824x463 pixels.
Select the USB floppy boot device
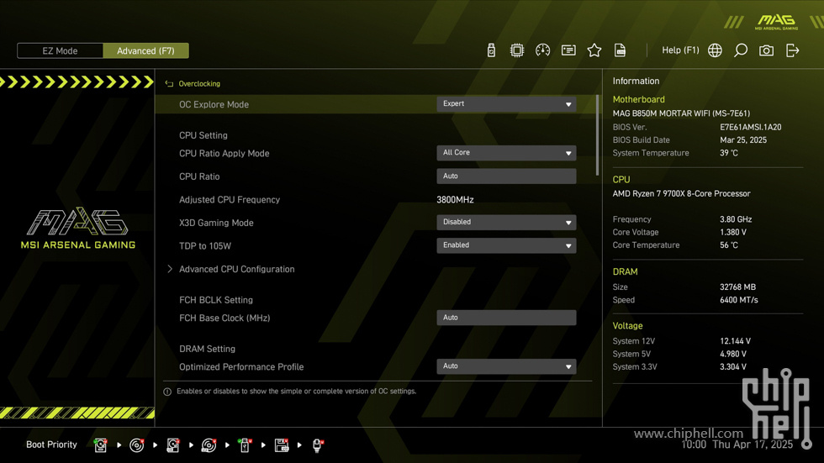[281, 445]
